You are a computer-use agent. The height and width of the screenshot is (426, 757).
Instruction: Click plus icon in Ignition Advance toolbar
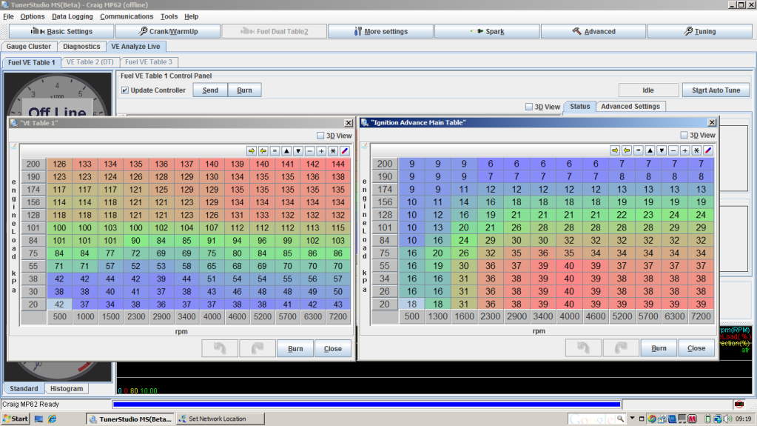[684, 150]
